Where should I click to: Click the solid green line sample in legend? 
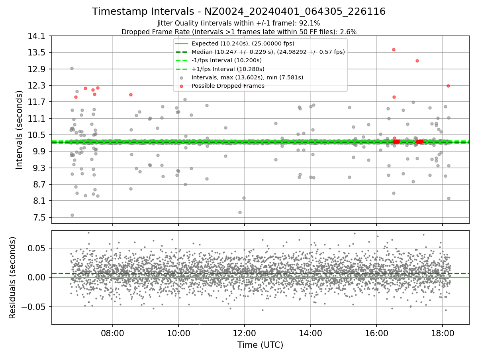pyautogui.click(x=181, y=43)
